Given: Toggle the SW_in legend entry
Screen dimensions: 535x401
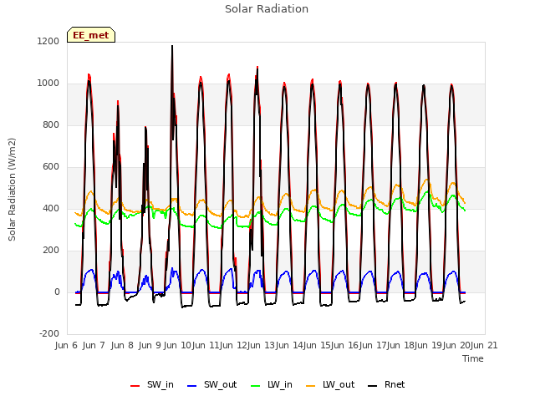Looking at the screenshot, I should (152, 384).
